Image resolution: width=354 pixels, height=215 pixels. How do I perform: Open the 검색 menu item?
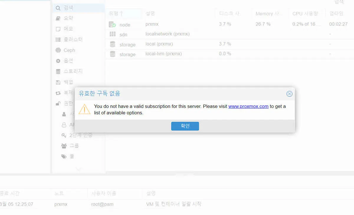[x=78, y=8]
